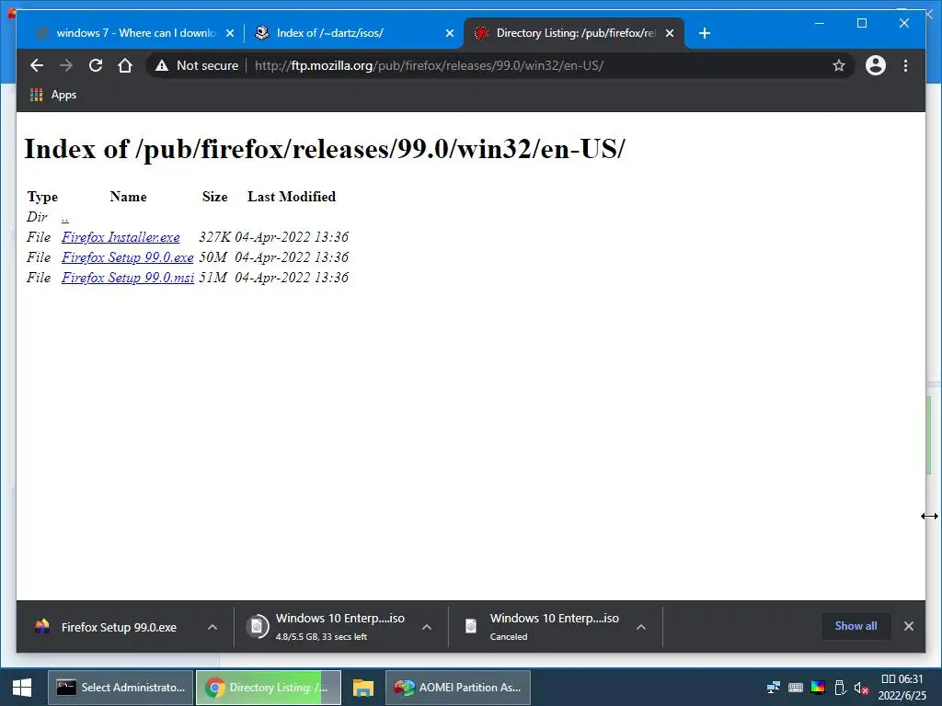Click the canceled Windows 10 Enterprise iso download

coord(542,627)
